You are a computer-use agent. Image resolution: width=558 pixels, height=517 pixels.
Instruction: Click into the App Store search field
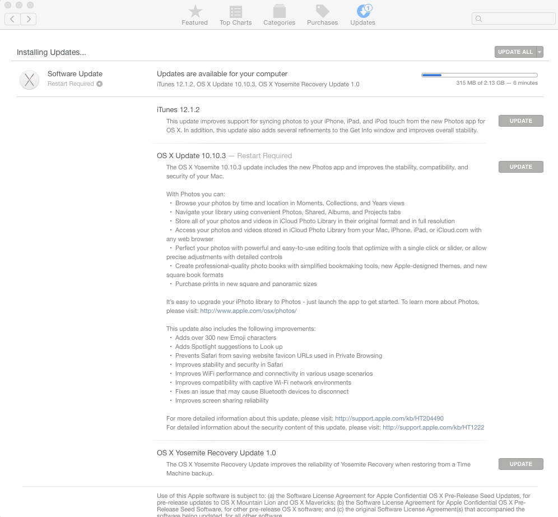pos(513,19)
